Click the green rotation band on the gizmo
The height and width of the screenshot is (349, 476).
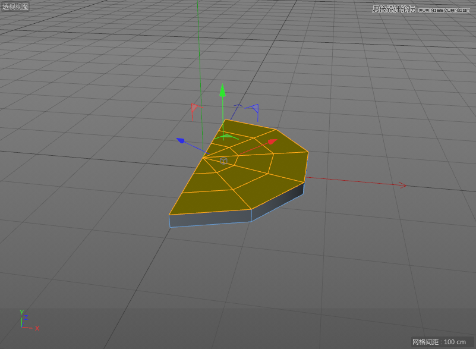coord(228,136)
